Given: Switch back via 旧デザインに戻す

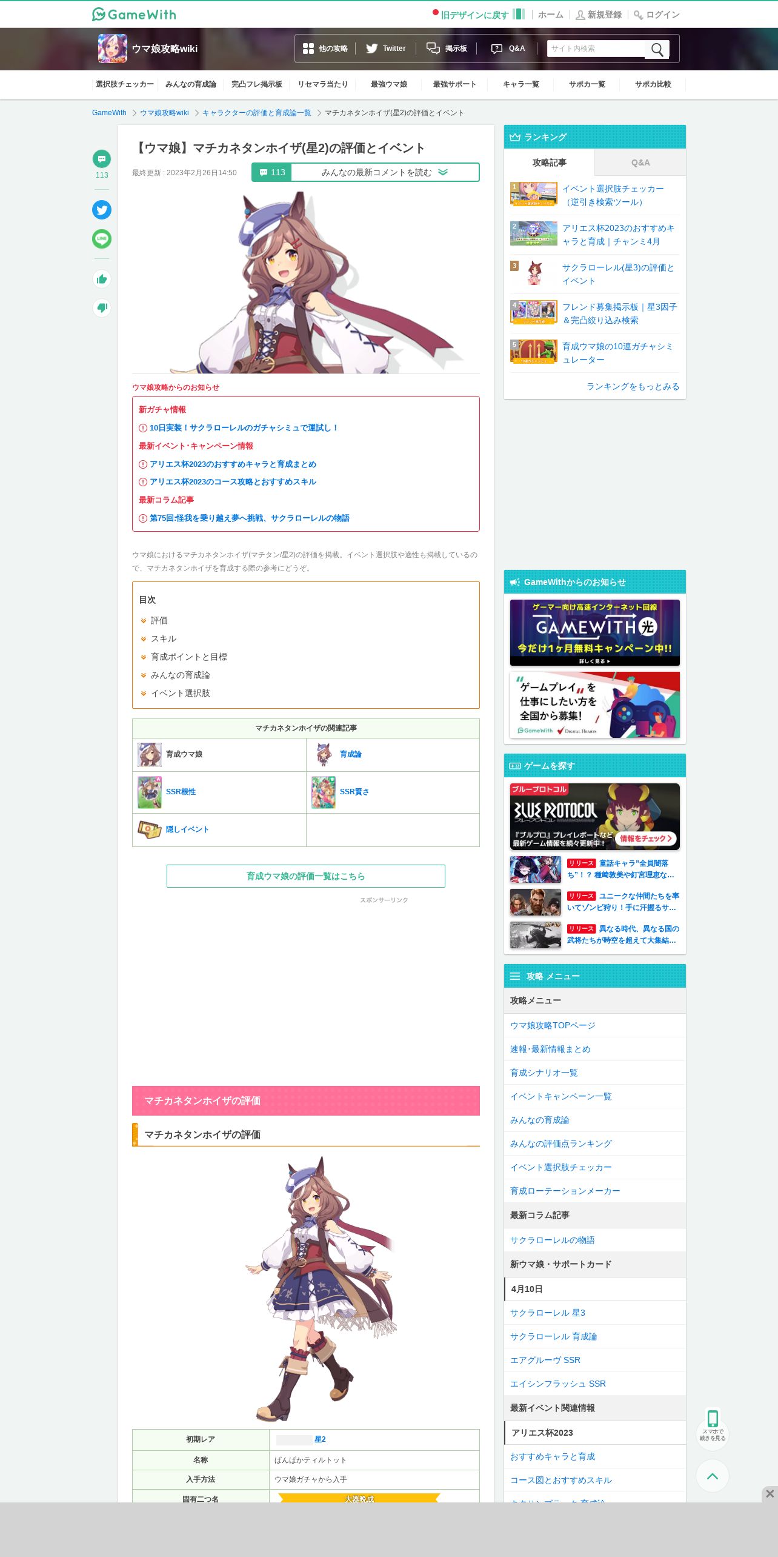Looking at the screenshot, I should click(479, 15).
